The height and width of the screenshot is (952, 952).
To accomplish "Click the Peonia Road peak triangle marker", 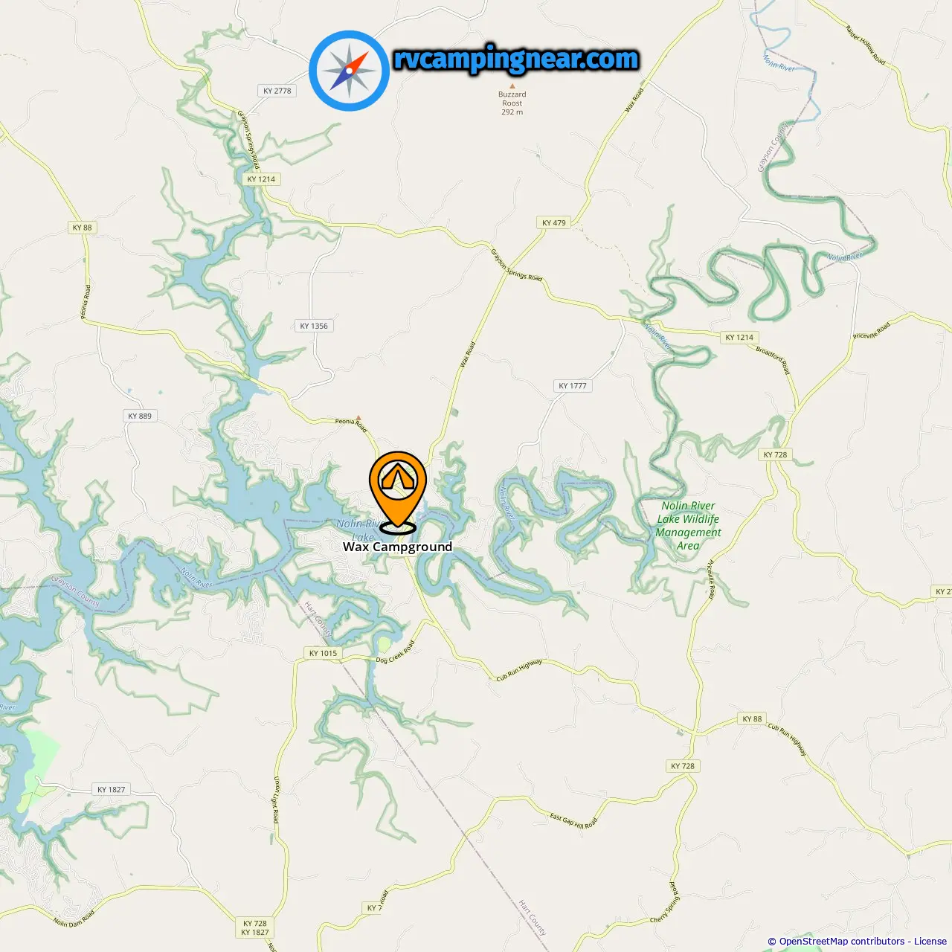I will point(358,418).
